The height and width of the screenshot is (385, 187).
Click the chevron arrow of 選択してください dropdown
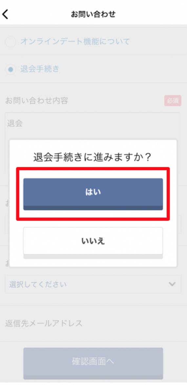pyautogui.click(x=172, y=284)
